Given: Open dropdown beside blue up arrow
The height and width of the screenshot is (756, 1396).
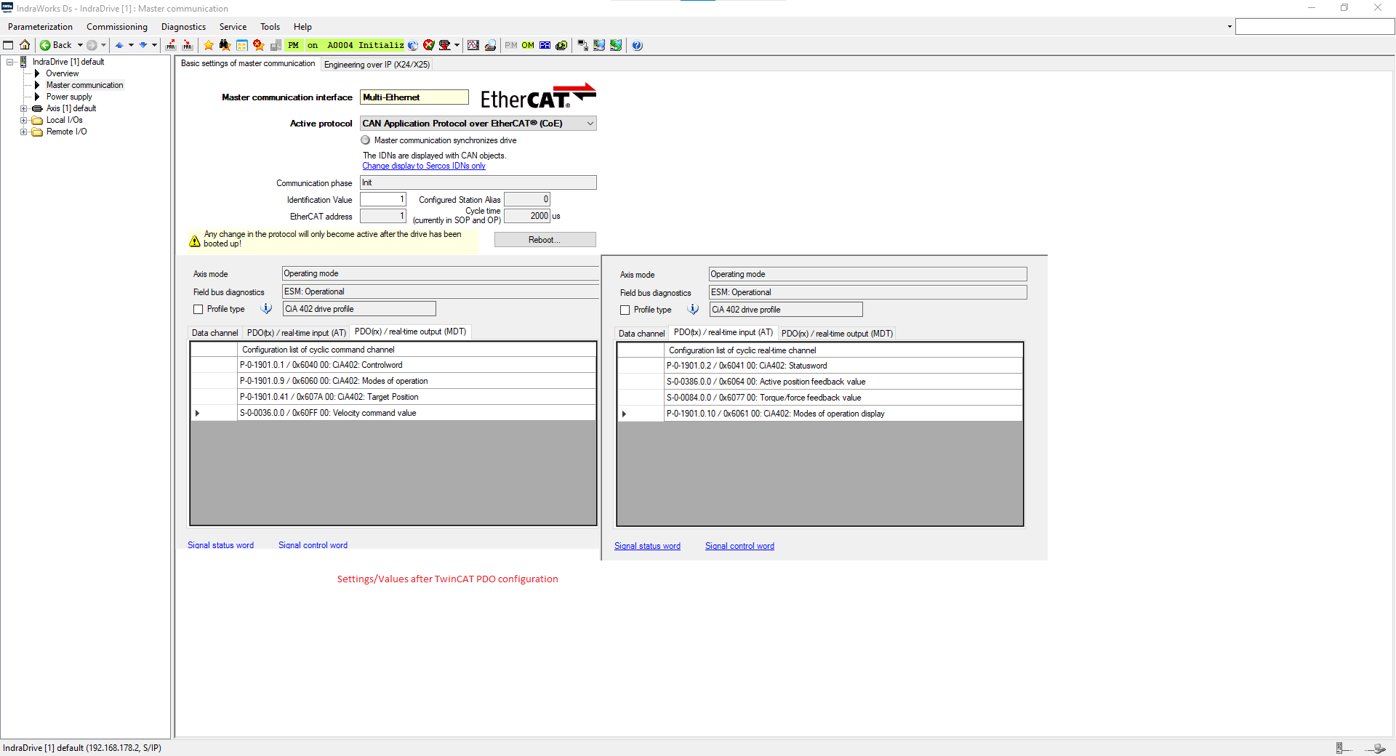Looking at the screenshot, I should pos(131,45).
